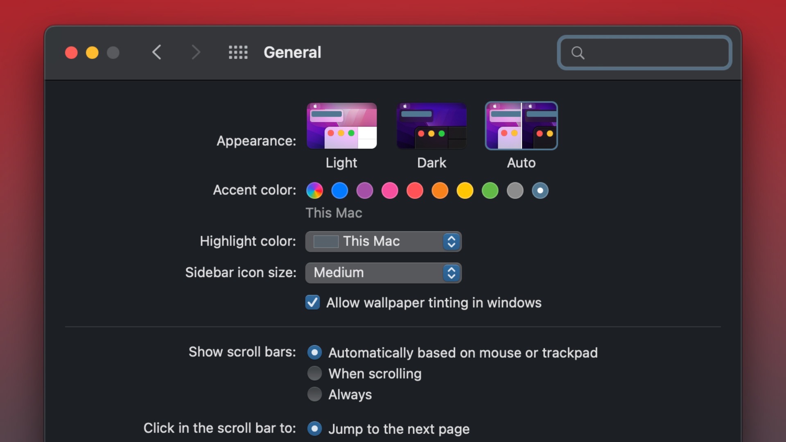Choose the blue accent color

click(340, 190)
